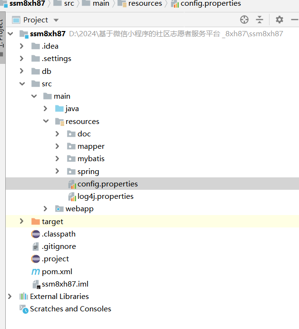299x329 pixels.
Task: Collapse the ssm8xh87 root project node
Action: pos(10,34)
